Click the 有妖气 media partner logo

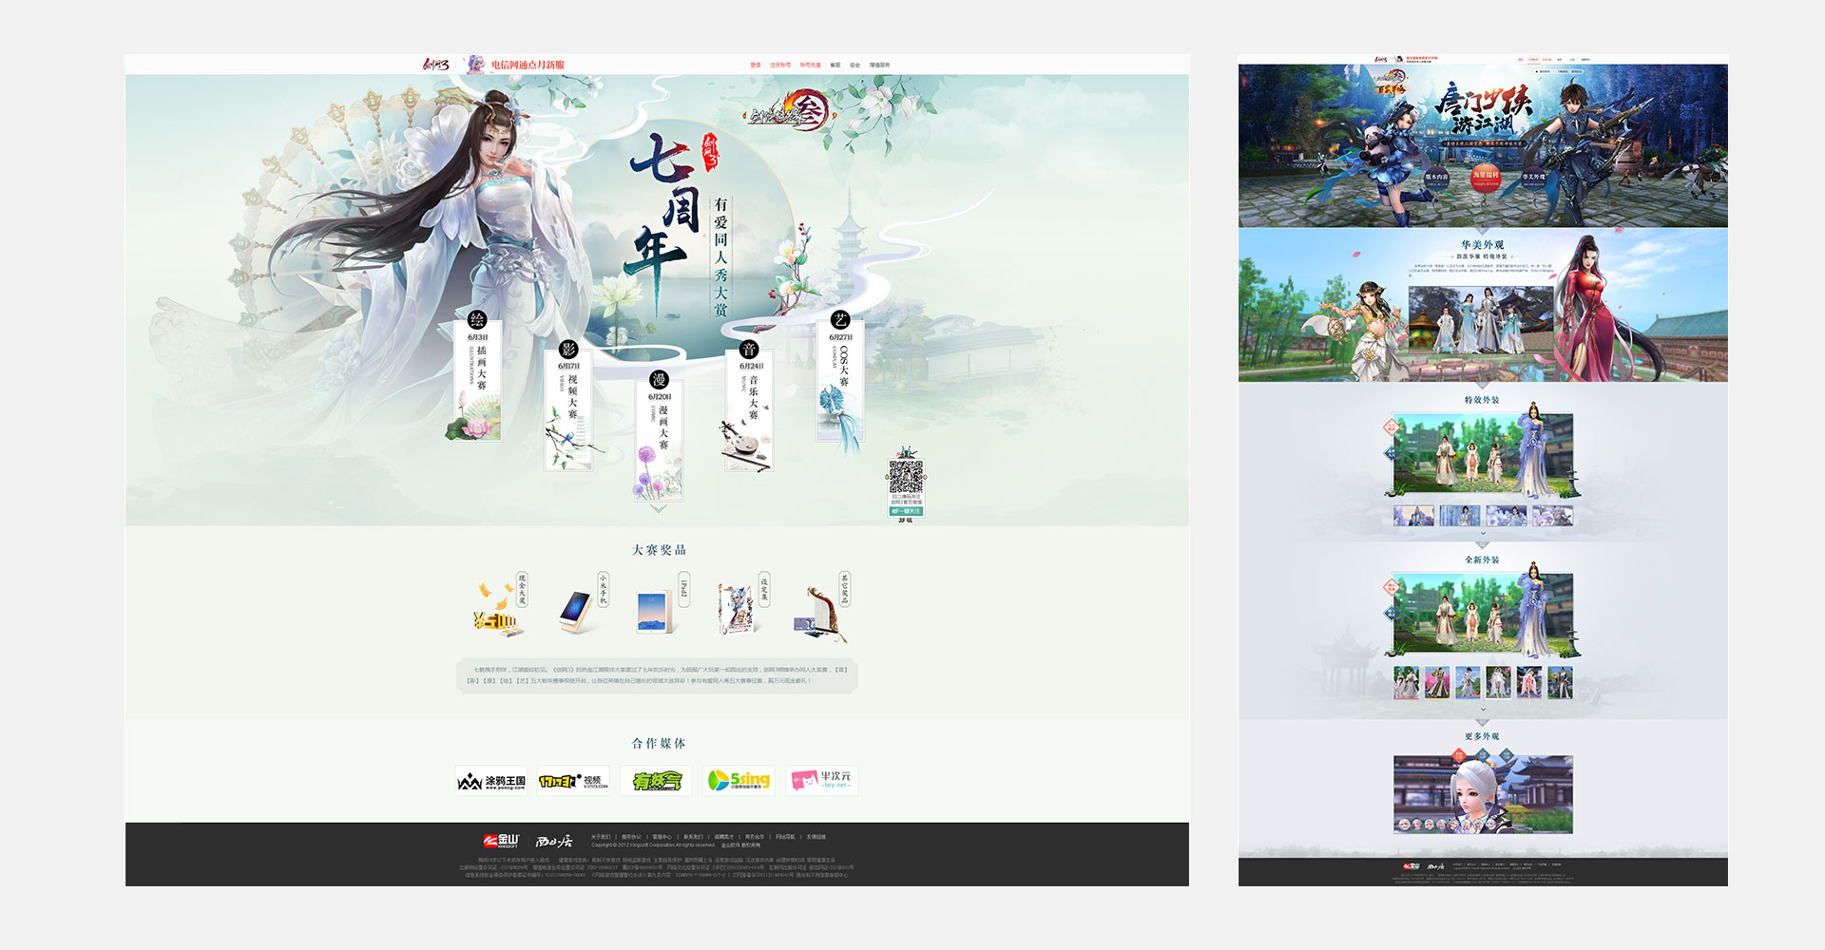point(656,781)
